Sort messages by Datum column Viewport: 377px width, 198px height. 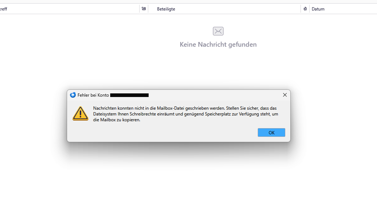318,9
